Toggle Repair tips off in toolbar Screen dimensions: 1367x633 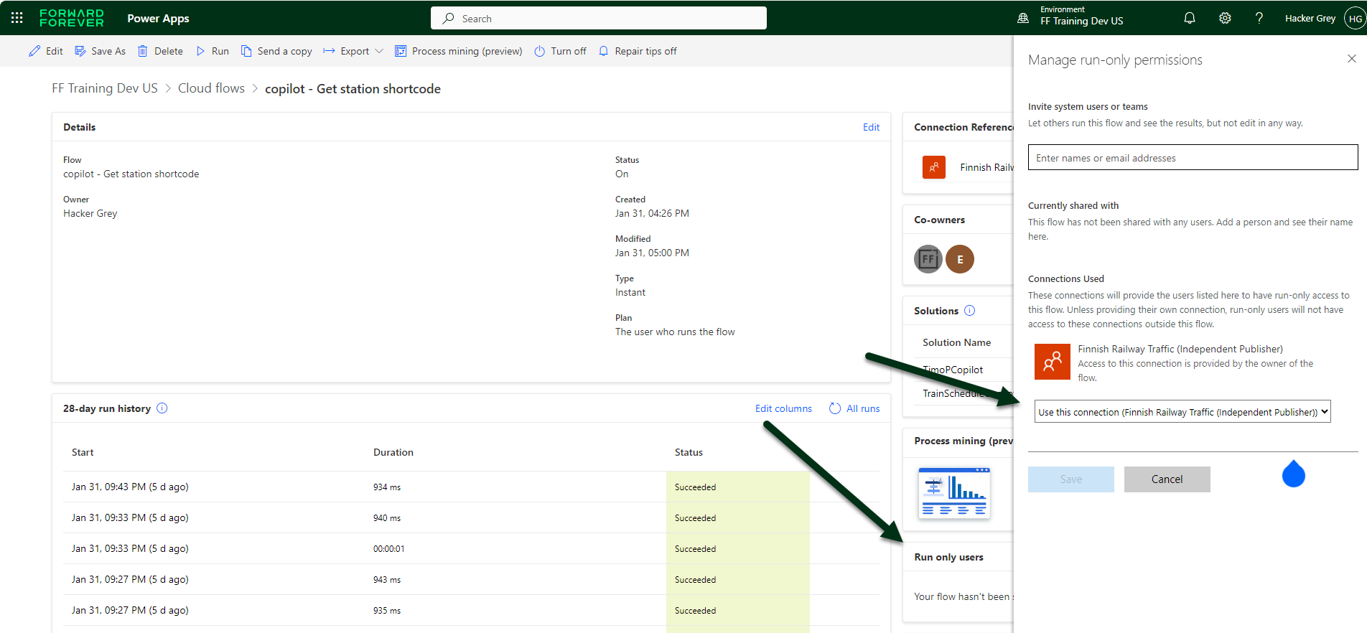(x=638, y=51)
